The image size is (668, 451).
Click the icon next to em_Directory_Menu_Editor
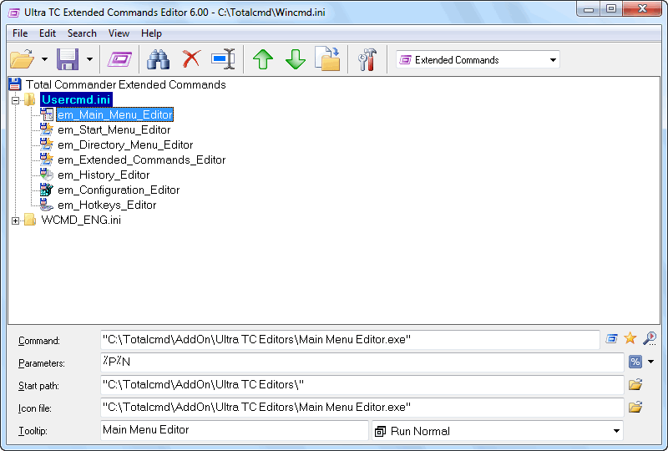47,144
